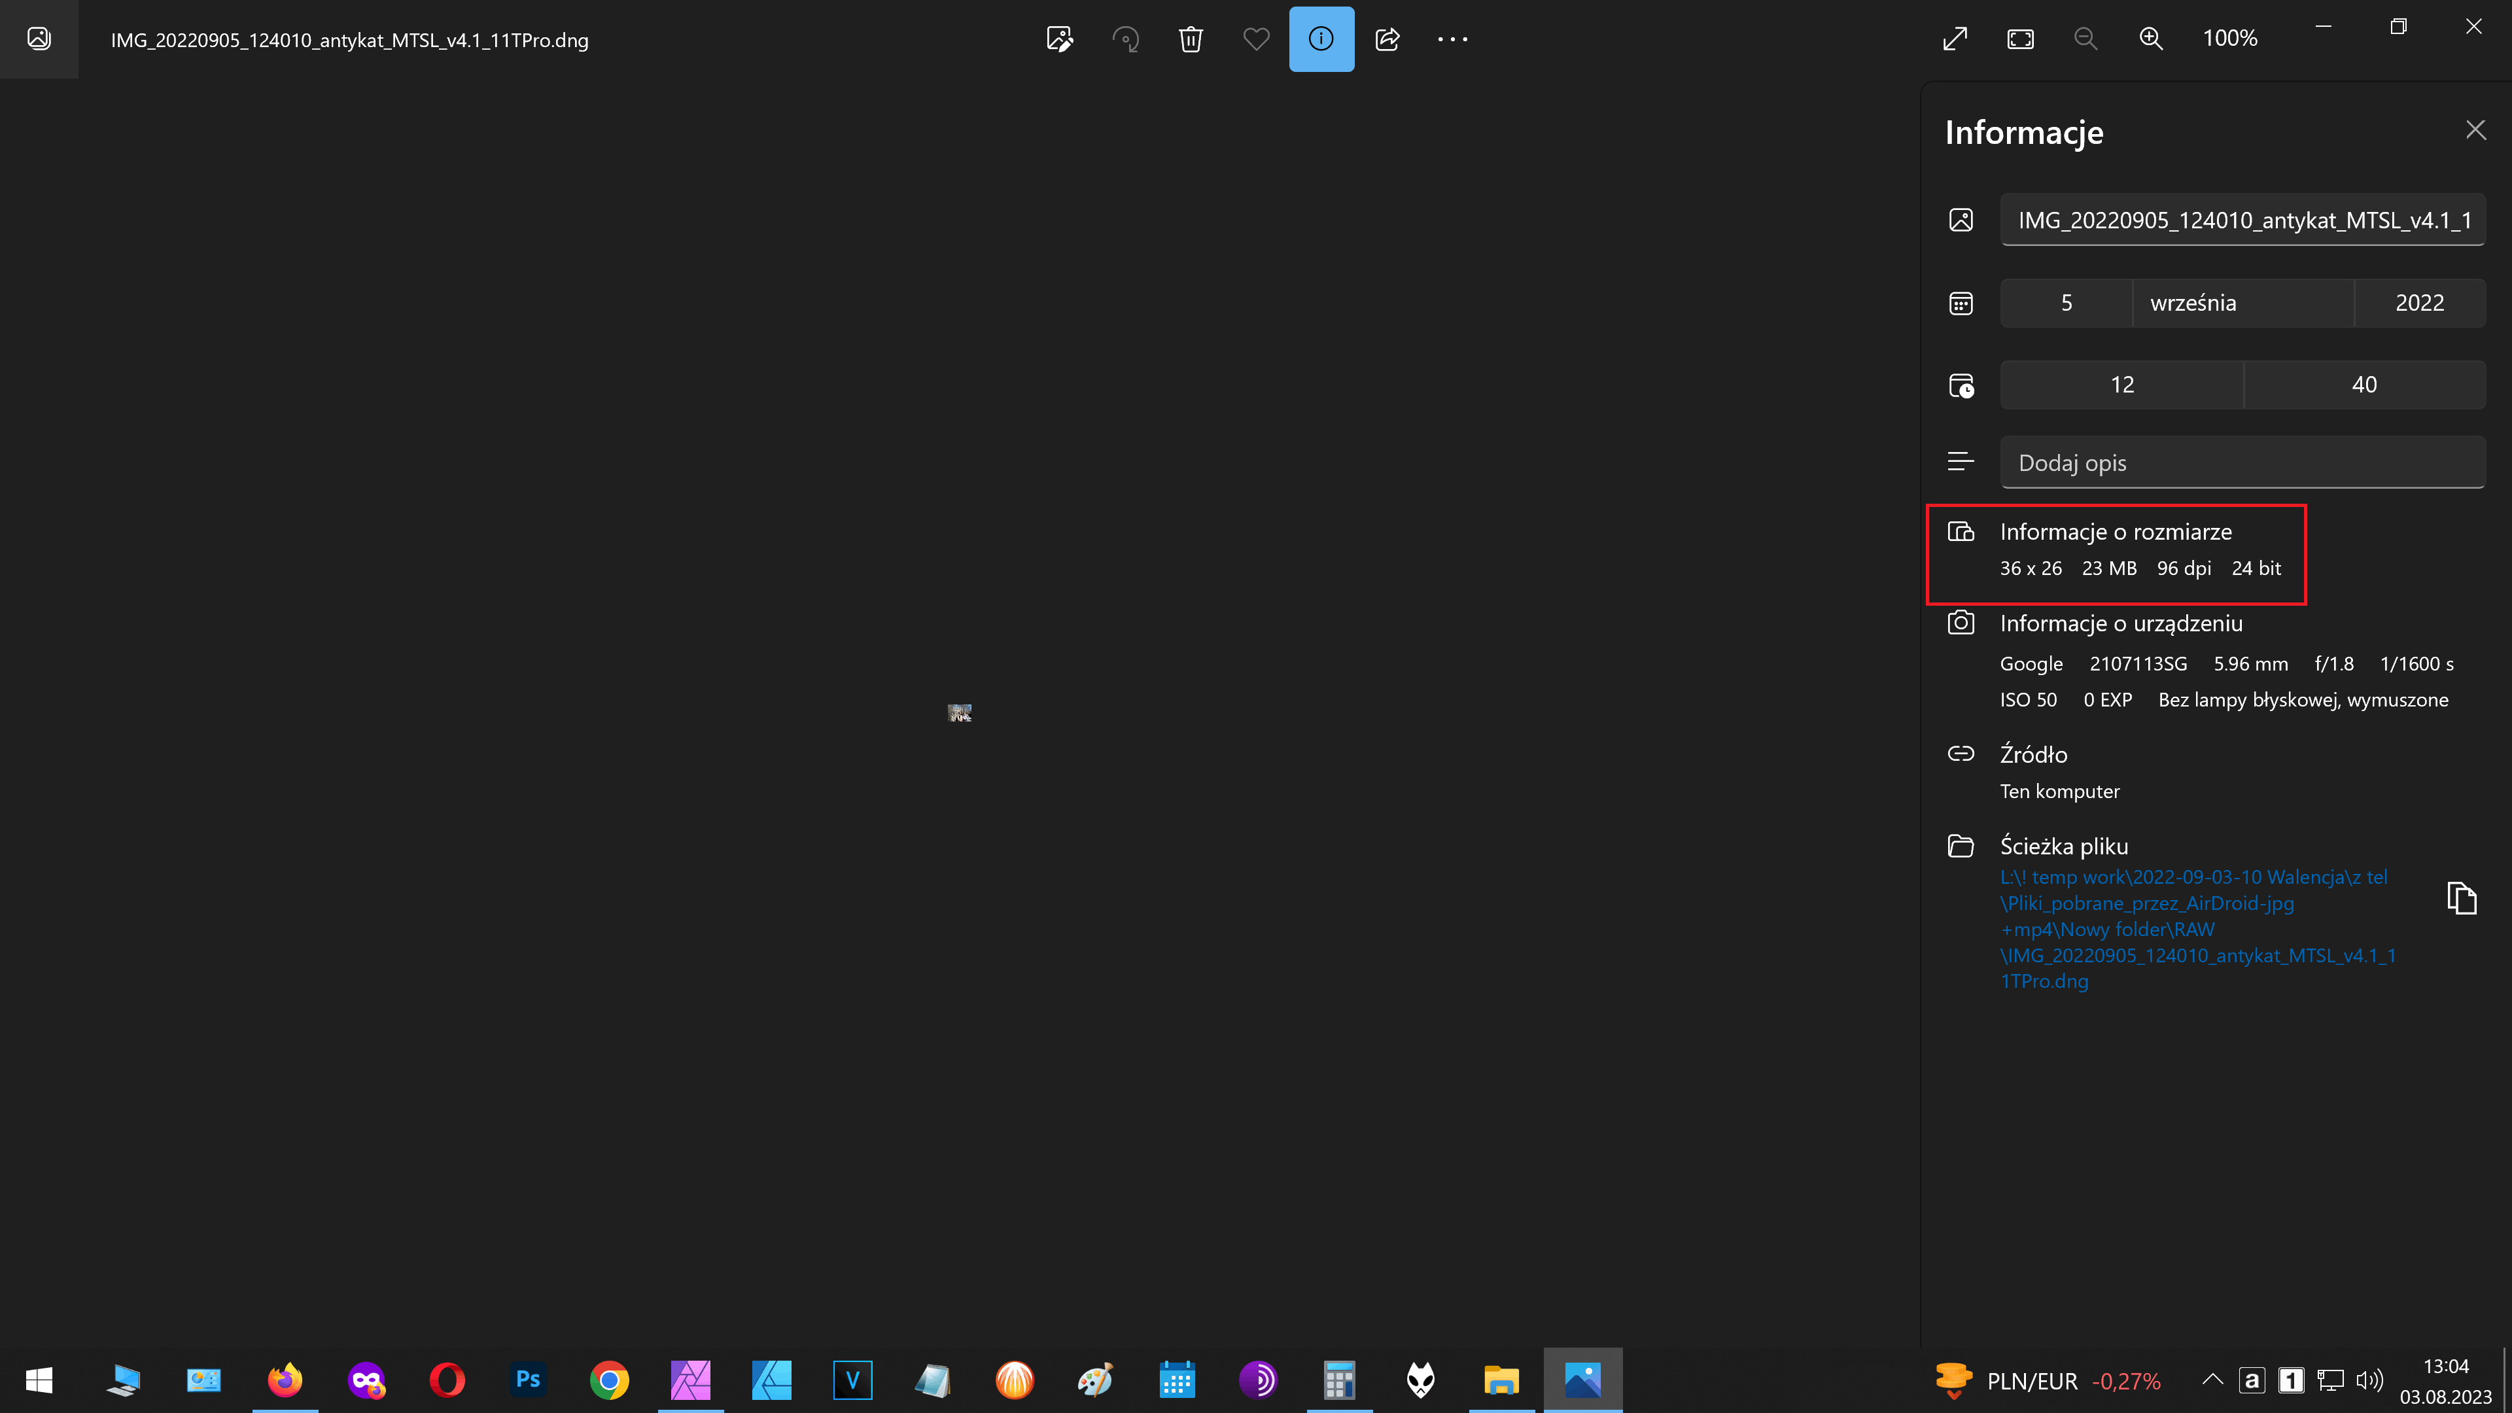
Task: Click the file name field in the Informacje panel
Action: tap(2242, 220)
